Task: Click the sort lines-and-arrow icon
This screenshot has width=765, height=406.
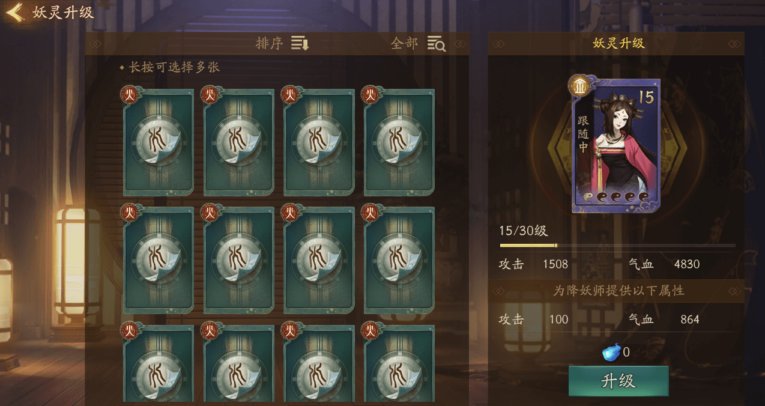Action: tap(300, 43)
